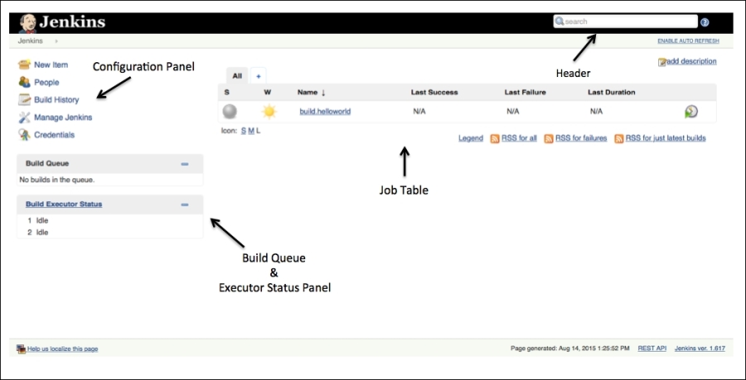Click the localize page icon in footer

21,349
